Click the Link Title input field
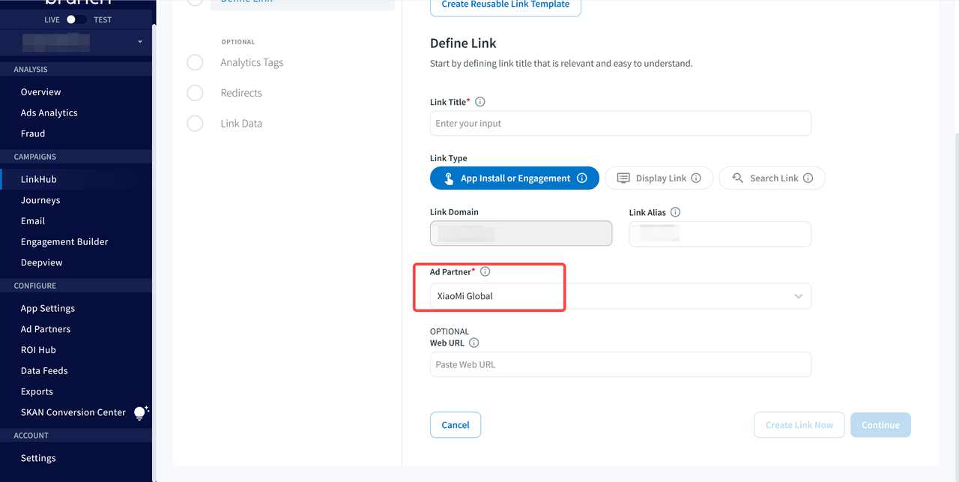Image resolution: width=959 pixels, height=482 pixels. pos(620,124)
